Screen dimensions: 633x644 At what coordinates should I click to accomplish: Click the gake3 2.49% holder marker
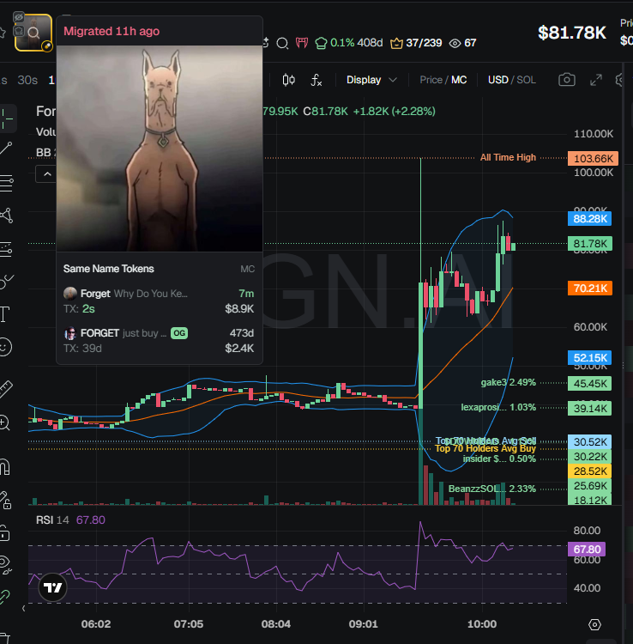508,382
